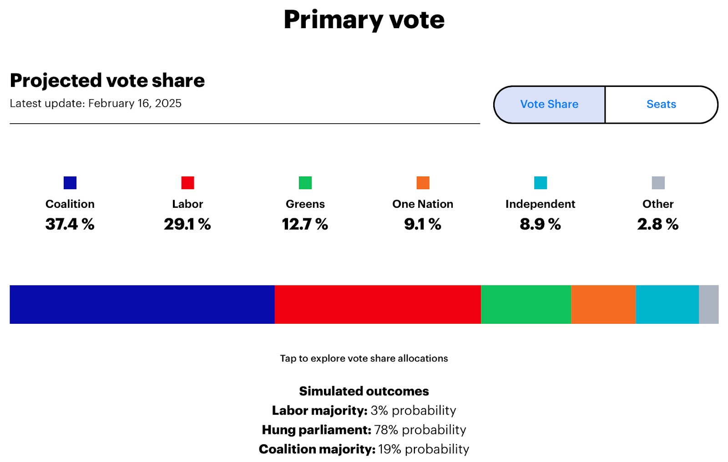Click the One Nation party label
The height and width of the screenshot is (462, 728).
pyautogui.click(x=423, y=204)
